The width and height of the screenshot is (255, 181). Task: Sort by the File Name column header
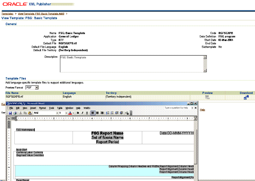[12, 93]
